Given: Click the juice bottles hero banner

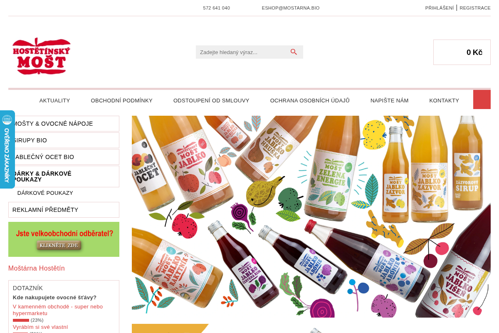Looking at the screenshot, I should pyautogui.click(x=311, y=216).
